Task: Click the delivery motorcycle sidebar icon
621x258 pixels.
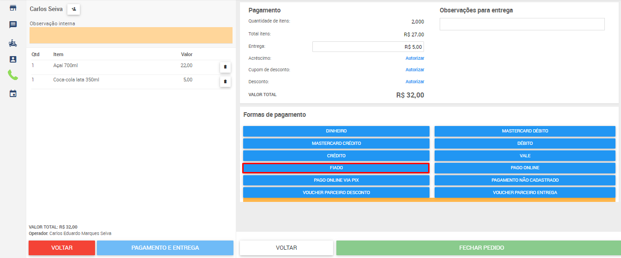Action: click(x=13, y=43)
